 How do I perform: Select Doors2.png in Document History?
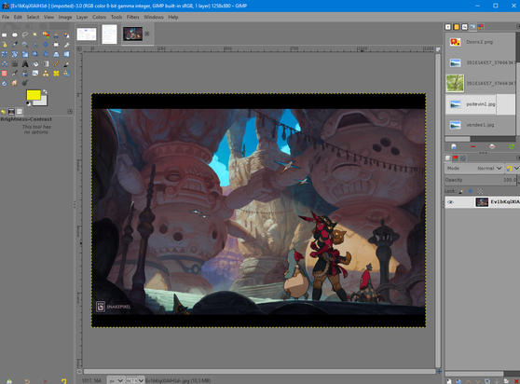[x=480, y=42]
